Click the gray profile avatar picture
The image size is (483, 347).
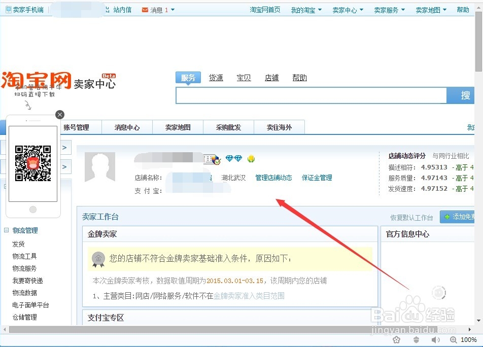coord(100,166)
